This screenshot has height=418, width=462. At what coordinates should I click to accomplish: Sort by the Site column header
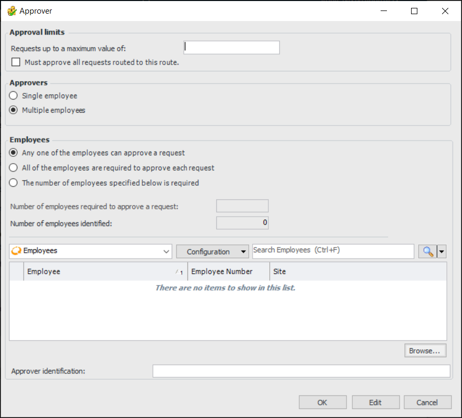coord(358,271)
